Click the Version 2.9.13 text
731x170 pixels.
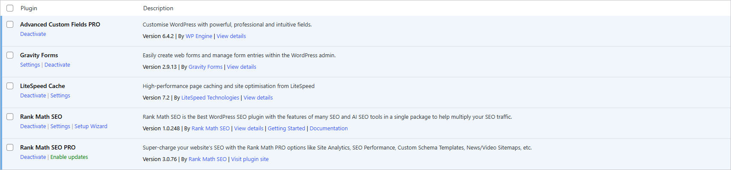click(x=160, y=67)
